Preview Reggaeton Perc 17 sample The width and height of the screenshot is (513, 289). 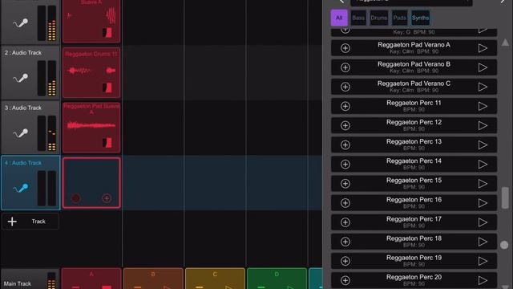(x=483, y=222)
